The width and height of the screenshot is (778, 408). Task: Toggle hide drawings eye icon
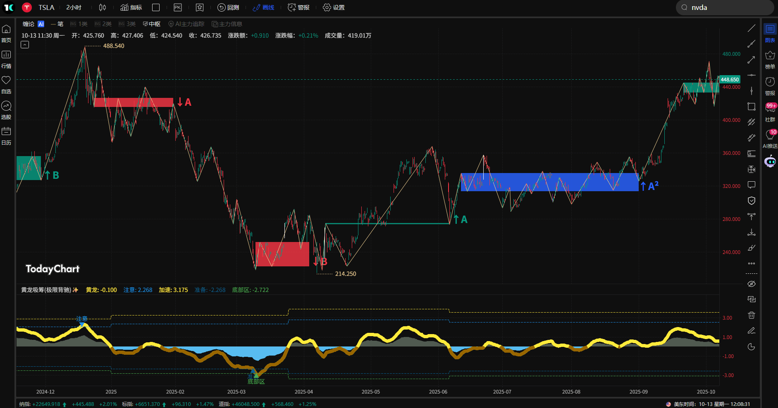pos(751,284)
